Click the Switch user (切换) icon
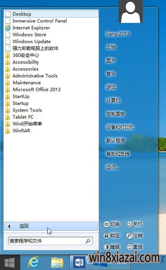This screenshot has width=166, height=270. pos(106,224)
